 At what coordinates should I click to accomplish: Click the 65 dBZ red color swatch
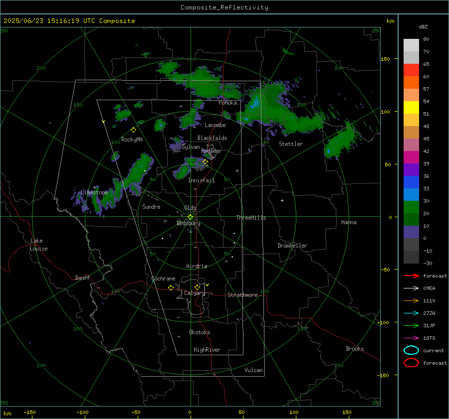411,70
